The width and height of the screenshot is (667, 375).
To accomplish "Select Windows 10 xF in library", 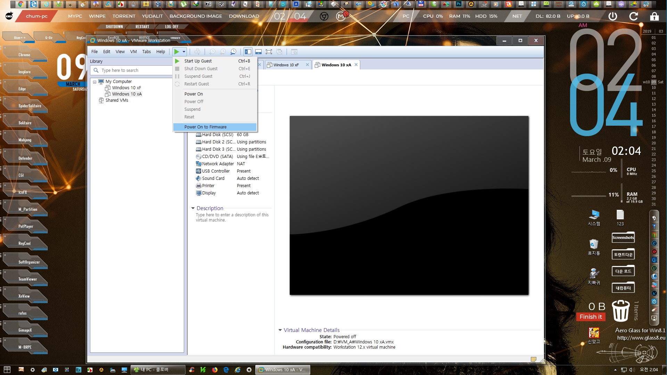I will [126, 88].
